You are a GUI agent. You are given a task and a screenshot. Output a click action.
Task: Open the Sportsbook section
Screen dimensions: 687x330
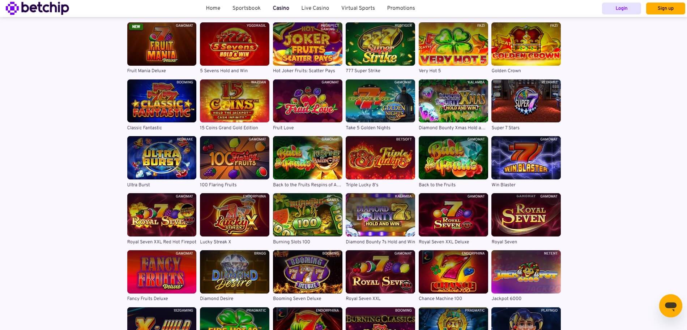(246, 8)
